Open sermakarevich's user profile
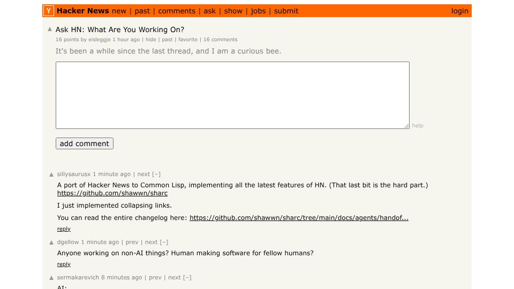514x289 pixels. point(78,277)
